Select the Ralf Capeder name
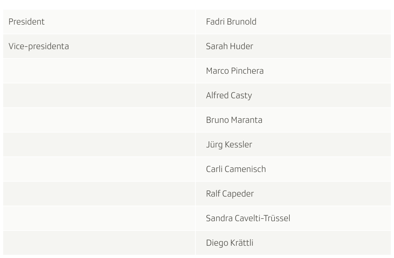 click(230, 194)
